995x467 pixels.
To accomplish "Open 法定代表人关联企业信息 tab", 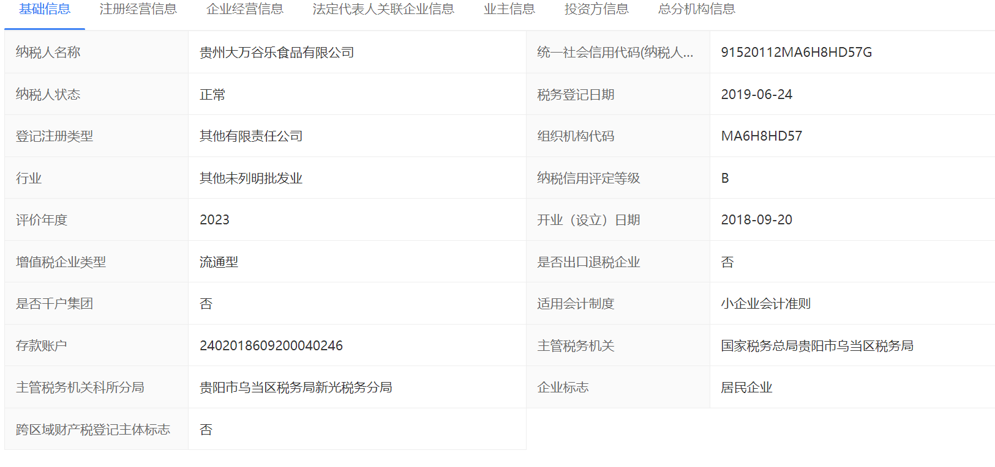I will [383, 9].
